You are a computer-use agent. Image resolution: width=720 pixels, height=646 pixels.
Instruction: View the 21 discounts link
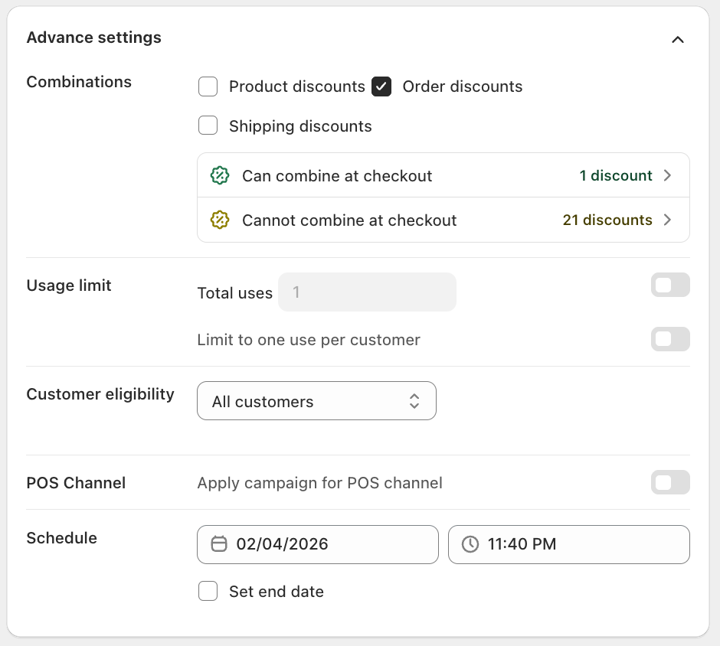point(607,220)
